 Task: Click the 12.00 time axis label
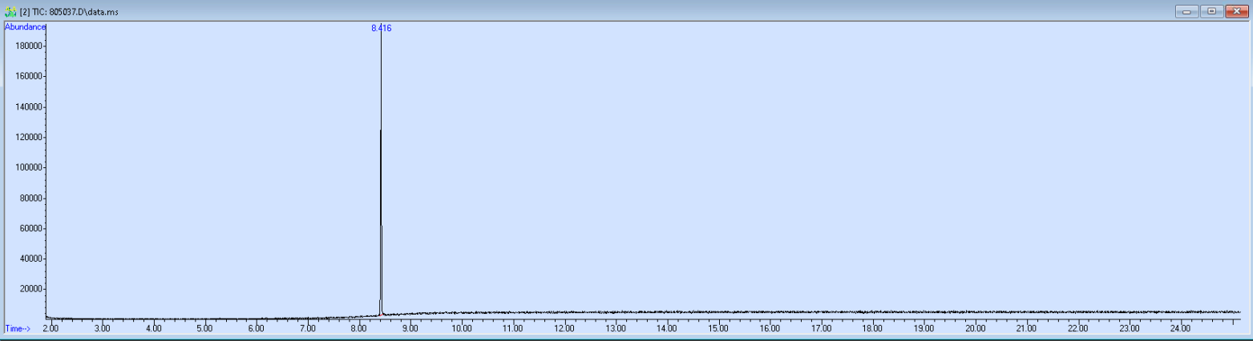point(564,328)
